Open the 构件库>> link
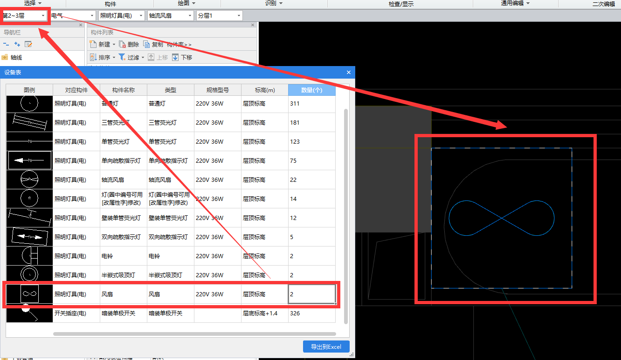 pos(179,45)
